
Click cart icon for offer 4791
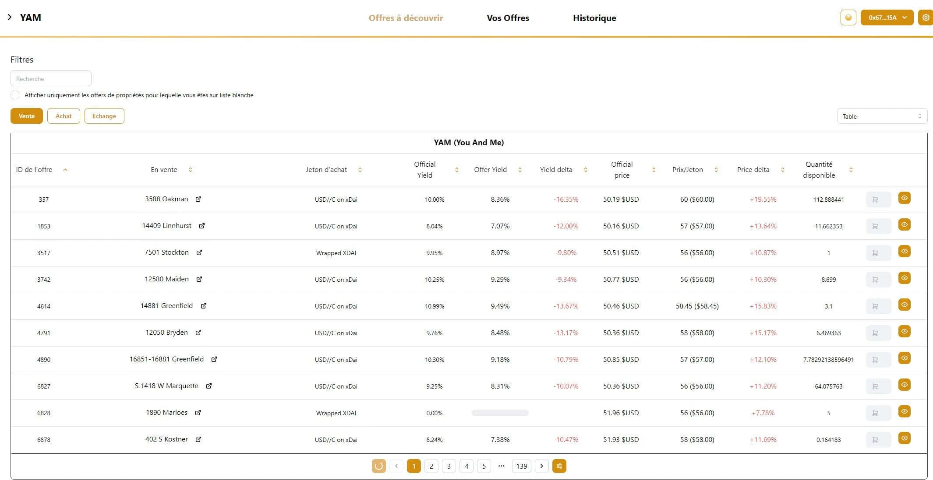[878, 333]
